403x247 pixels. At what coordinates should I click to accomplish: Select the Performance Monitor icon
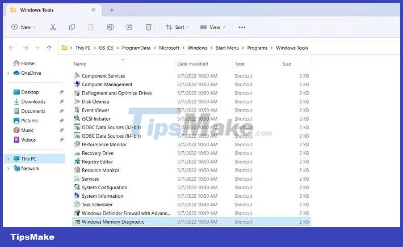coord(77,144)
